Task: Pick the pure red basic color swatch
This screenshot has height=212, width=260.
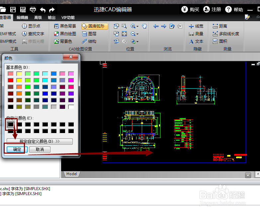Action: [11, 80]
